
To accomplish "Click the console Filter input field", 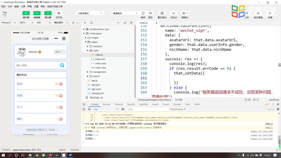I will (148, 109).
